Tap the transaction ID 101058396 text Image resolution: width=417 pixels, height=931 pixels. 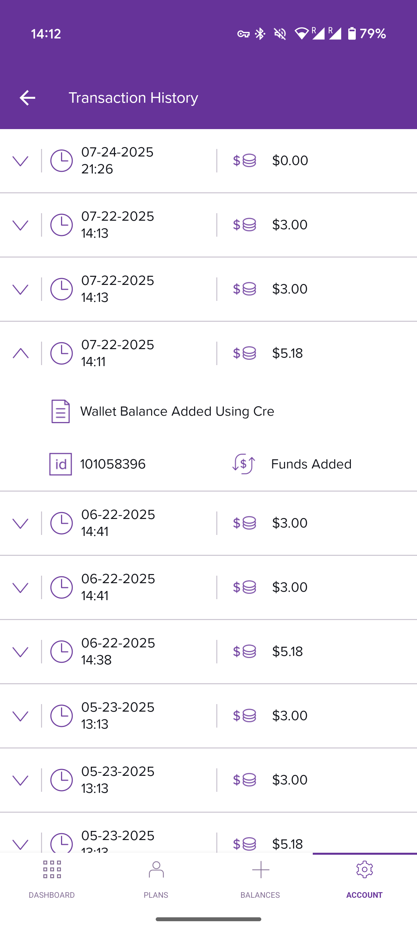[x=113, y=464]
